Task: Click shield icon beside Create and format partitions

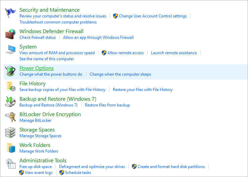Action: tap(134, 166)
